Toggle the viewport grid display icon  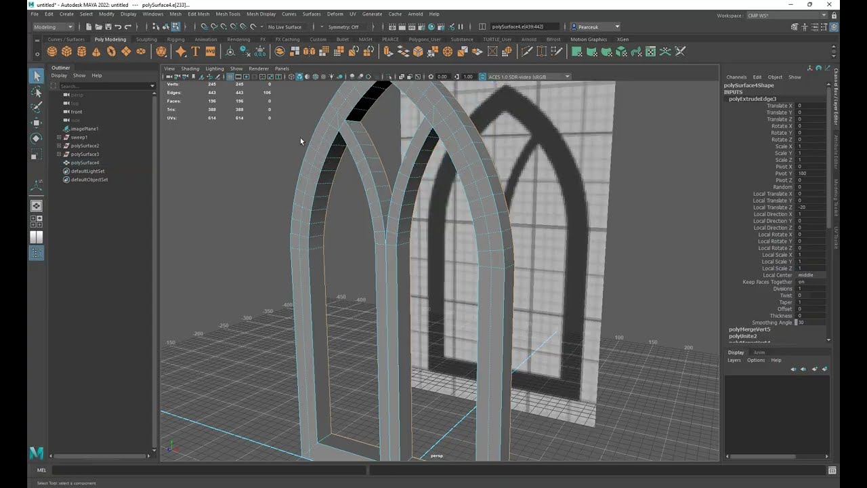pyautogui.click(x=230, y=77)
